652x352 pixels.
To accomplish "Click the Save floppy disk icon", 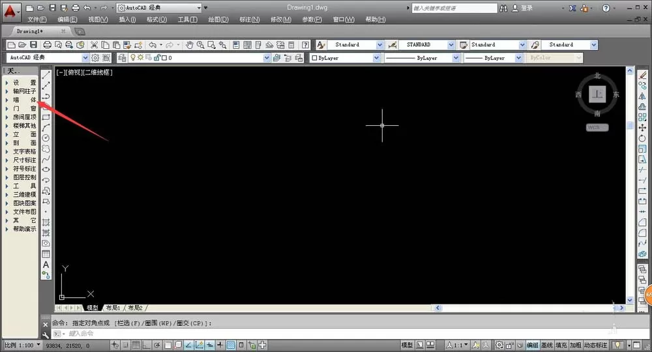I will (x=34, y=44).
